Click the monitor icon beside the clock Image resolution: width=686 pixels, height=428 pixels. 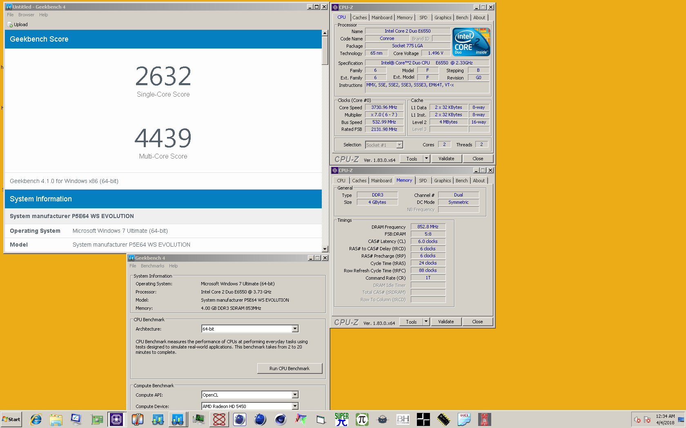681,419
